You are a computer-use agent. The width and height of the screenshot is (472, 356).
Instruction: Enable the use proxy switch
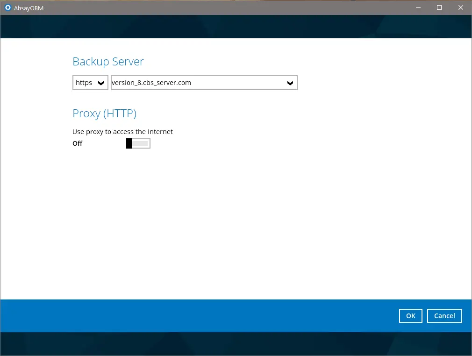point(138,143)
